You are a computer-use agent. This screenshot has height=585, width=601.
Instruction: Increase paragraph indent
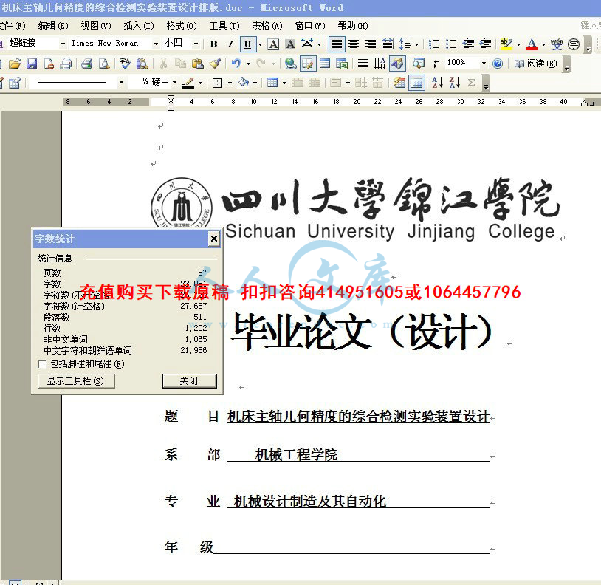click(485, 44)
